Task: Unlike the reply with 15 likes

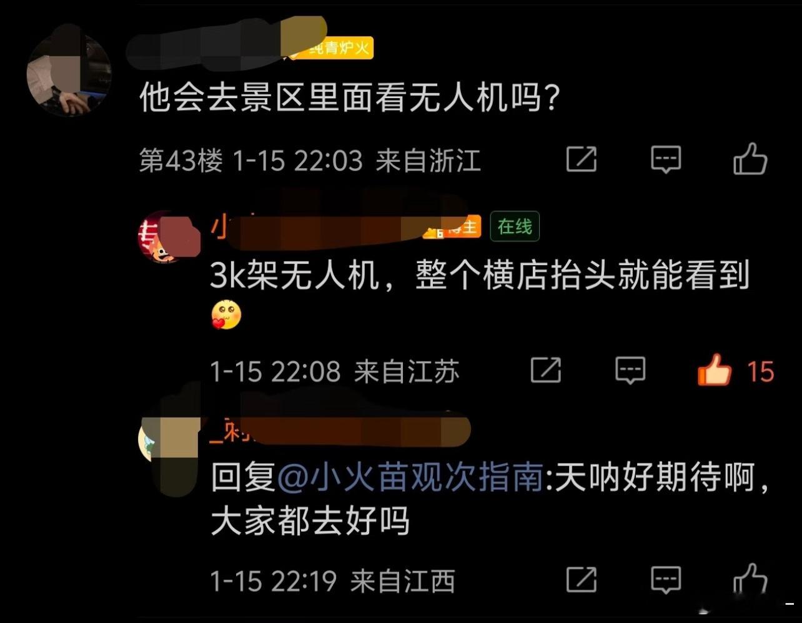Action: coord(715,370)
